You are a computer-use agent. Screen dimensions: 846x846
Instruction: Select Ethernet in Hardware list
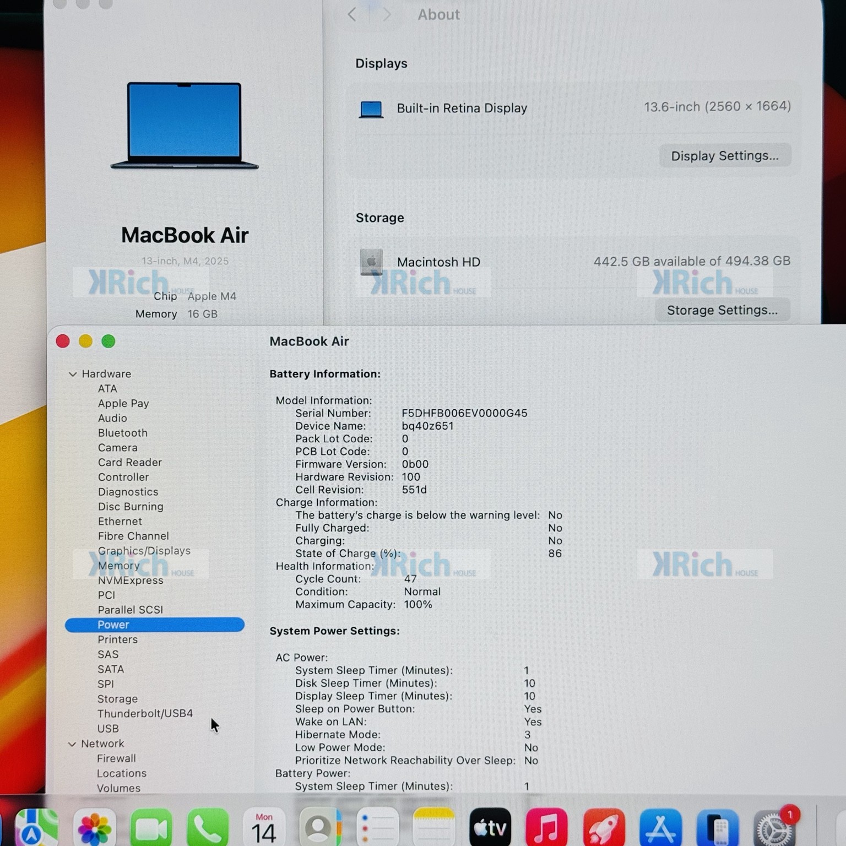120,522
